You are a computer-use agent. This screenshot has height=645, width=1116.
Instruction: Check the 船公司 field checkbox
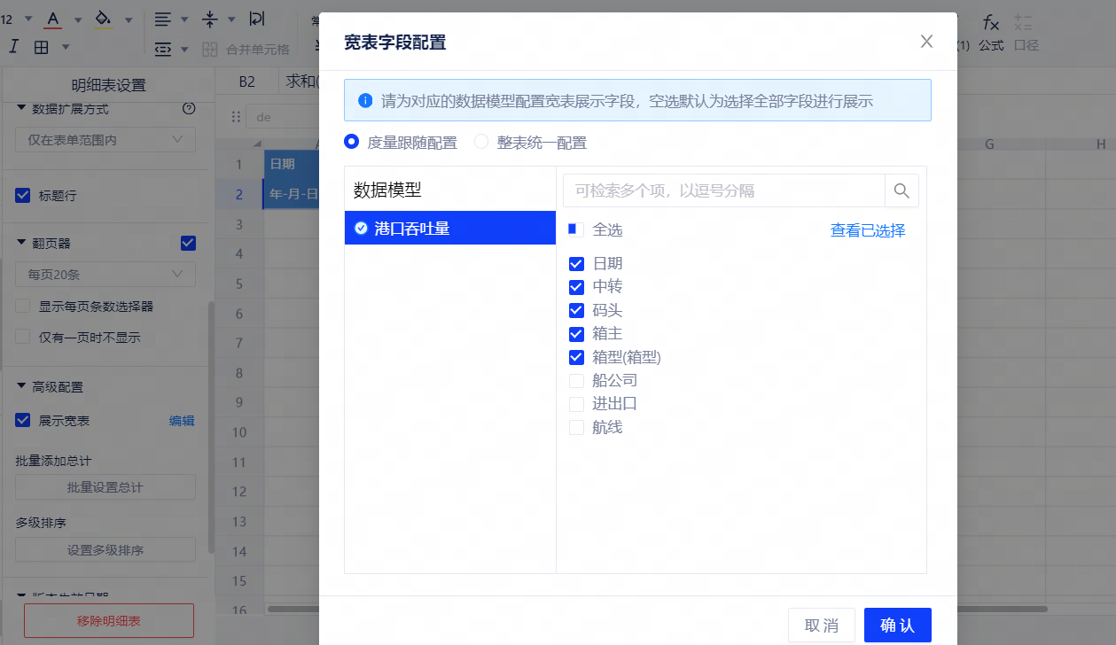click(576, 381)
